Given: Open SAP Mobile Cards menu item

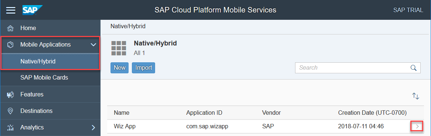Looking at the screenshot, I should click(50, 78).
